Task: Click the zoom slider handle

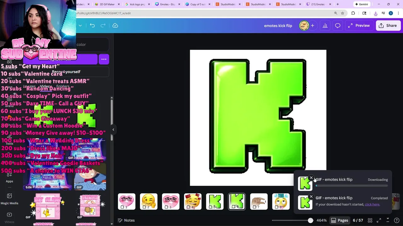Action: (310, 220)
